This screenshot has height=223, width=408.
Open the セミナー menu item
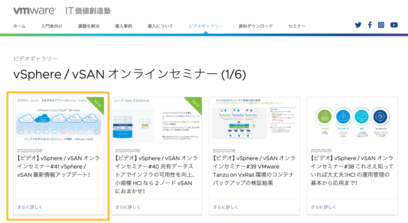click(297, 26)
